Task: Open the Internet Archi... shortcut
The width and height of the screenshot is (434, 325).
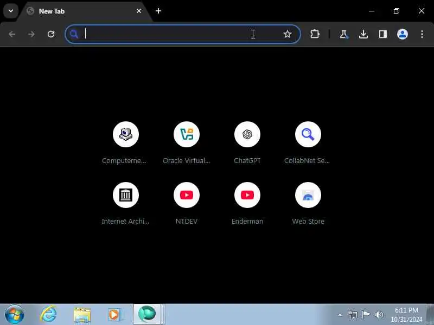Action: click(x=126, y=204)
